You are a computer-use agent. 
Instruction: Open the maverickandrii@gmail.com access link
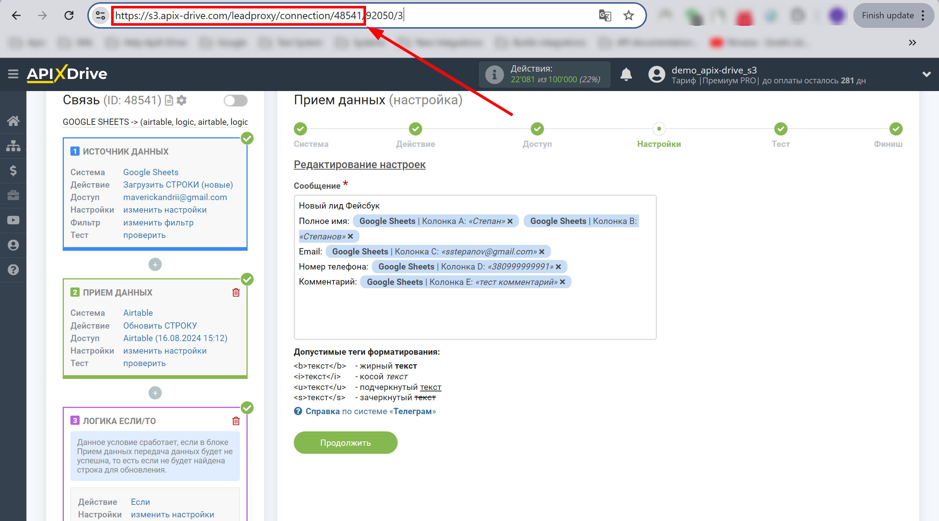click(175, 197)
